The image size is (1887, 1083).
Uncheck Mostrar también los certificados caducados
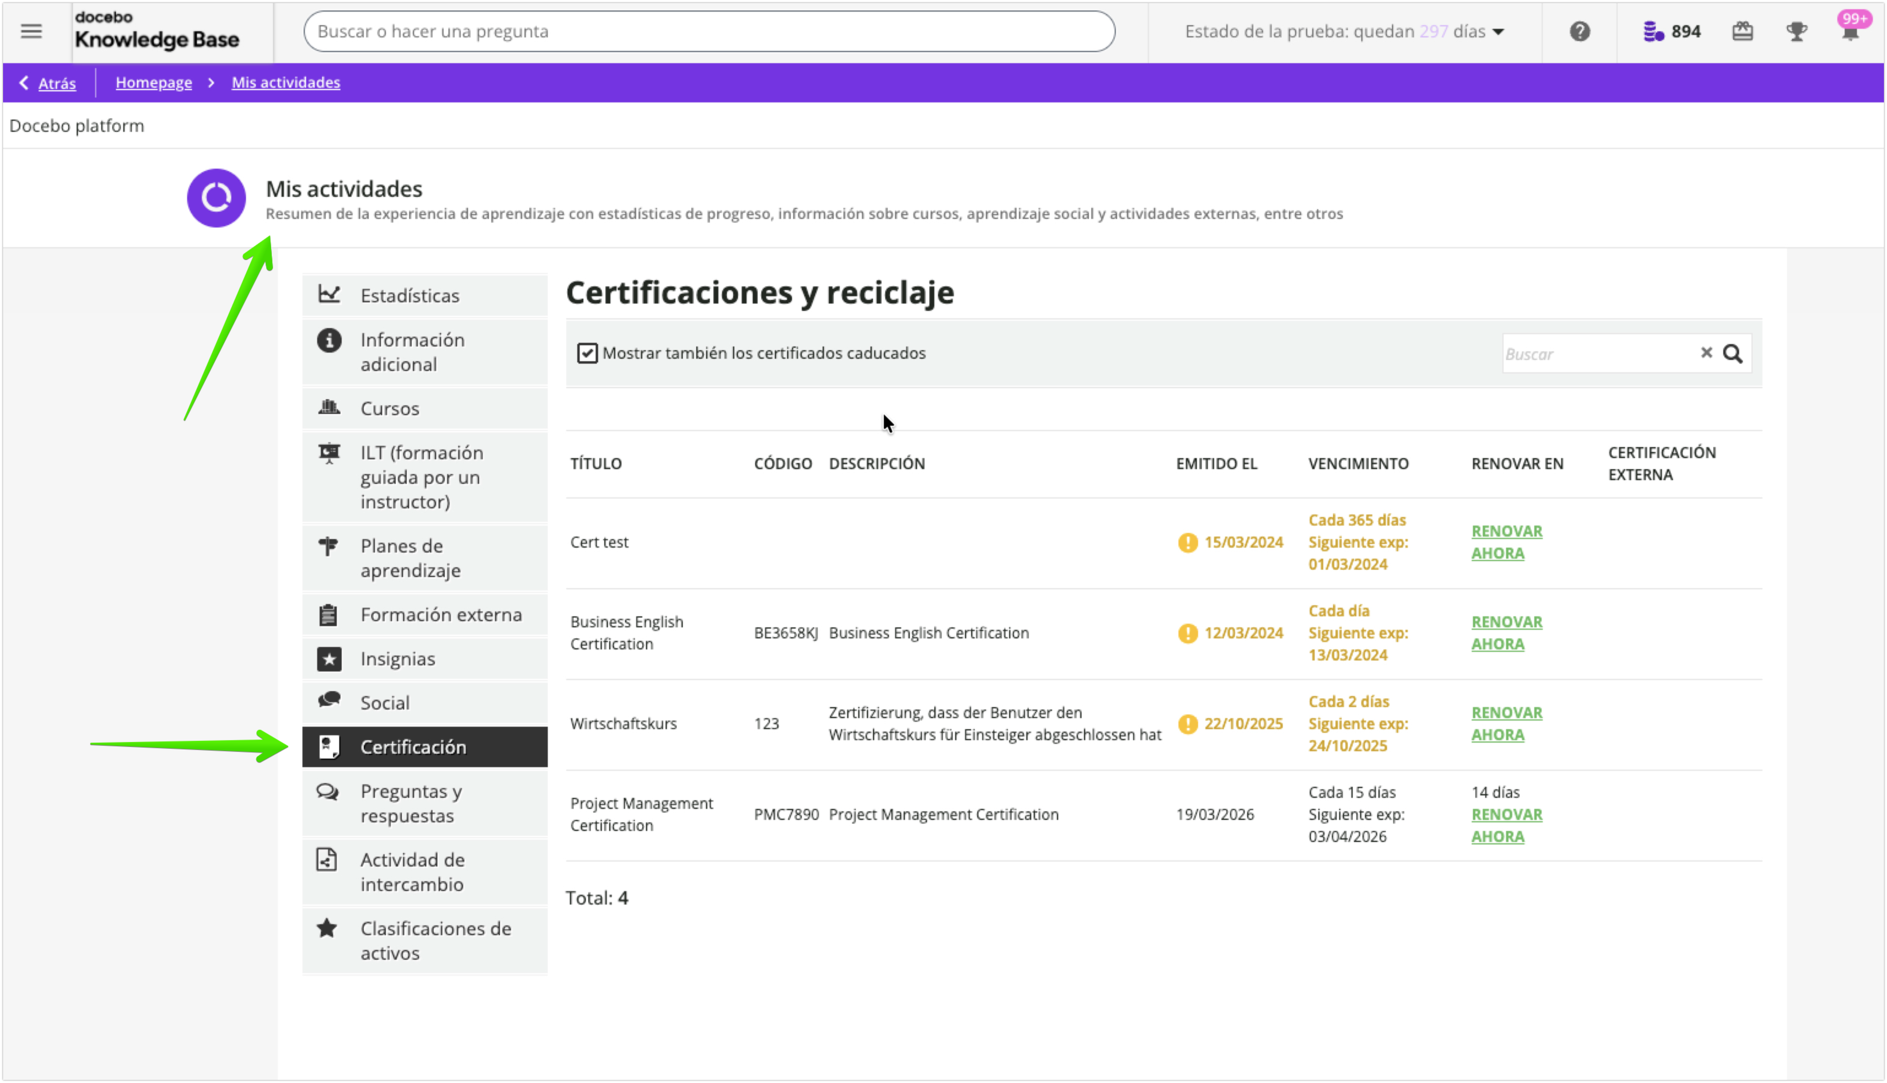(587, 353)
